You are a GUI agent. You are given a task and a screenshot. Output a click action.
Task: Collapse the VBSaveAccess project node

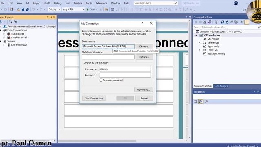pyautogui.click(x=196, y=36)
